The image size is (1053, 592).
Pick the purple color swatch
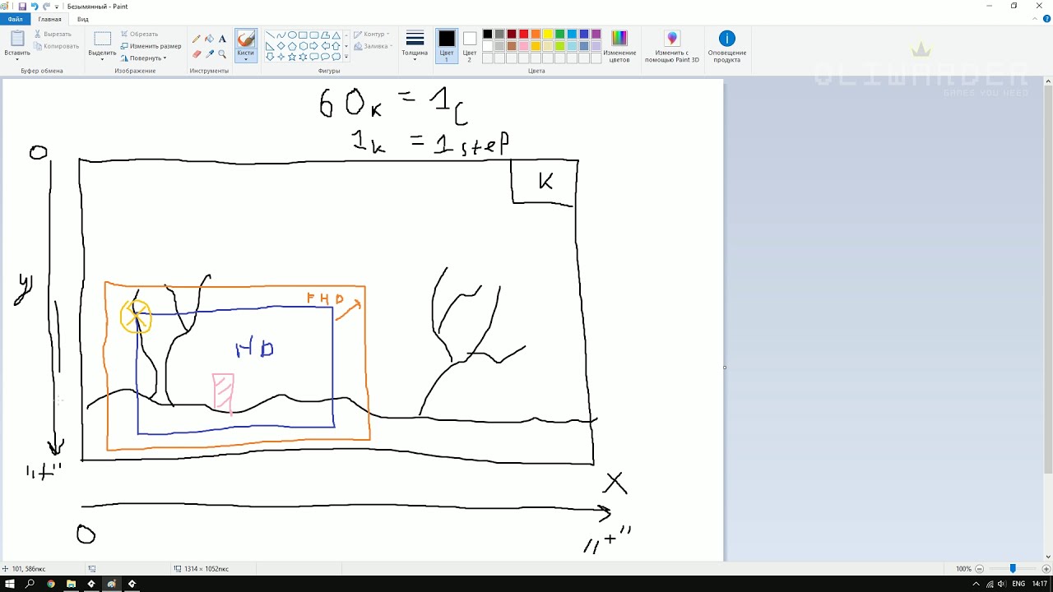[x=596, y=35]
